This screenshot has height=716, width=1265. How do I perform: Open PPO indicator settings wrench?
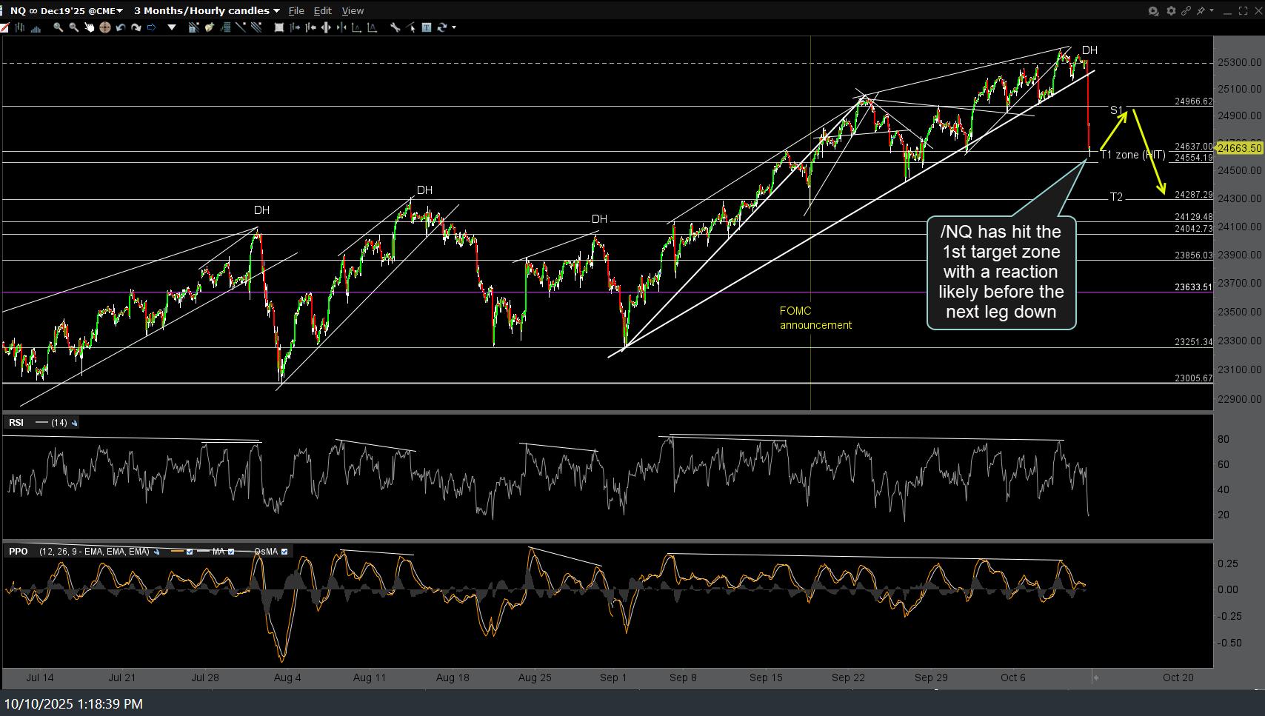pos(156,552)
